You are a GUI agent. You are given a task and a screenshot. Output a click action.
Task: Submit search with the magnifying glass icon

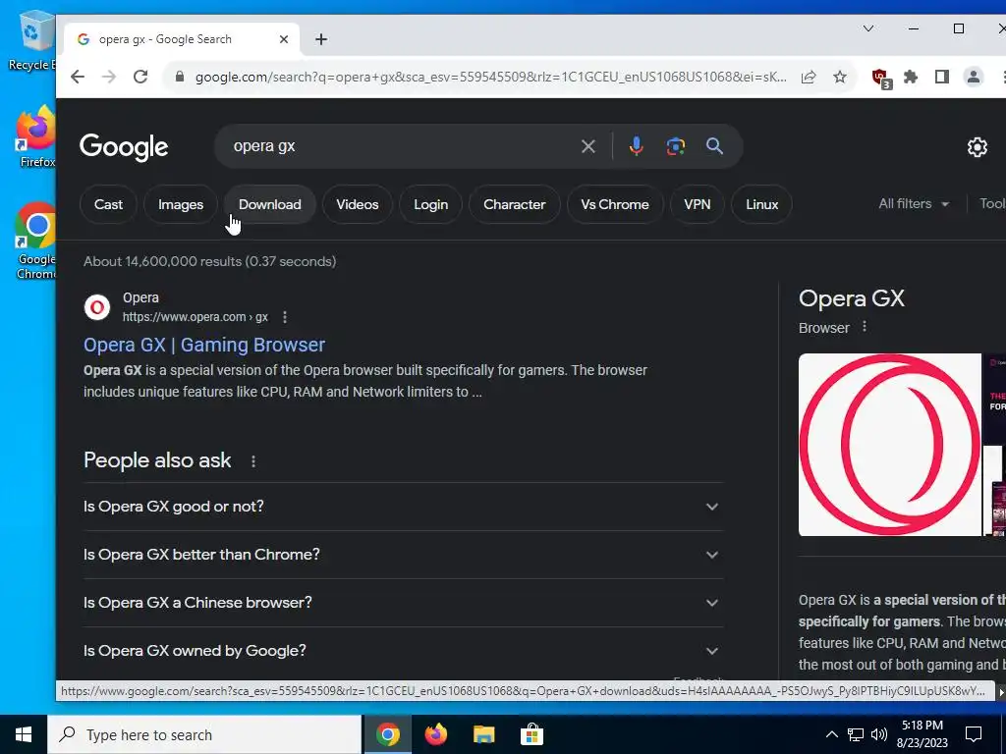715,146
